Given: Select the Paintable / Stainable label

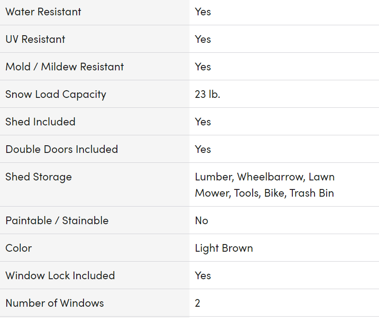Looking at the screenshot, I should pyautogui.click(x=57, y=221).
